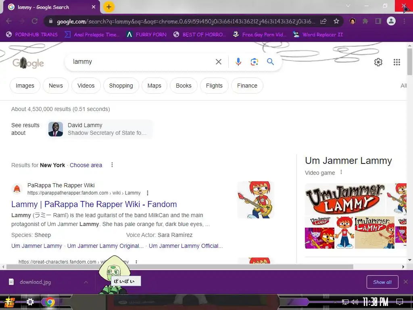Image resolution: width=413 pixels, height=310 pixels.
Task: Open the 'Um Jammer Lammy Official...' sublink
Action: pos(186,246)
